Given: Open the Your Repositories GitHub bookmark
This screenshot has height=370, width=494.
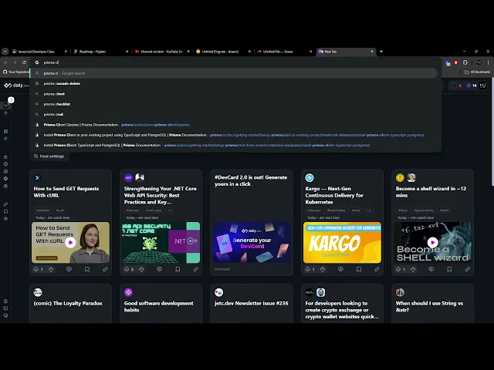Looking at the screenshot, I should coord(15,72).
